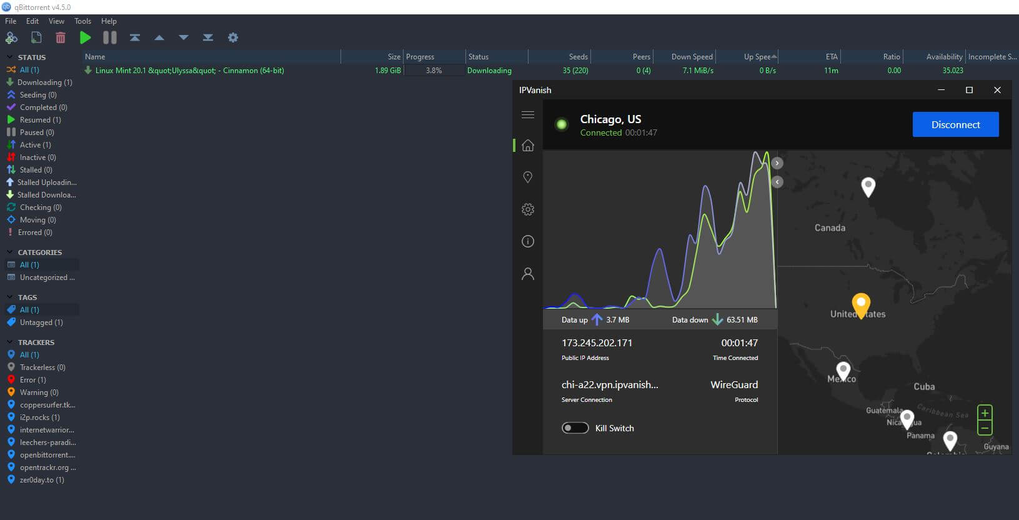Sort torrents by Ratio column
The width and height of the screenshot is (1019, 520).
click(872, 57)
